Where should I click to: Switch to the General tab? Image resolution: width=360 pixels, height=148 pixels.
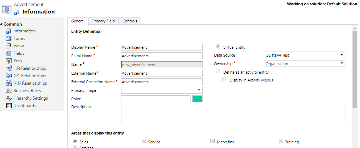point(78,21)
